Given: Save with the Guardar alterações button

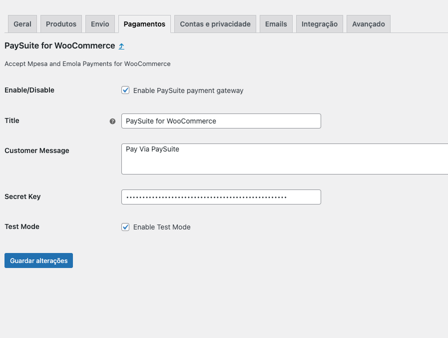Looking at the screenshot, I should pyautogui.click(x=38, y=260).
